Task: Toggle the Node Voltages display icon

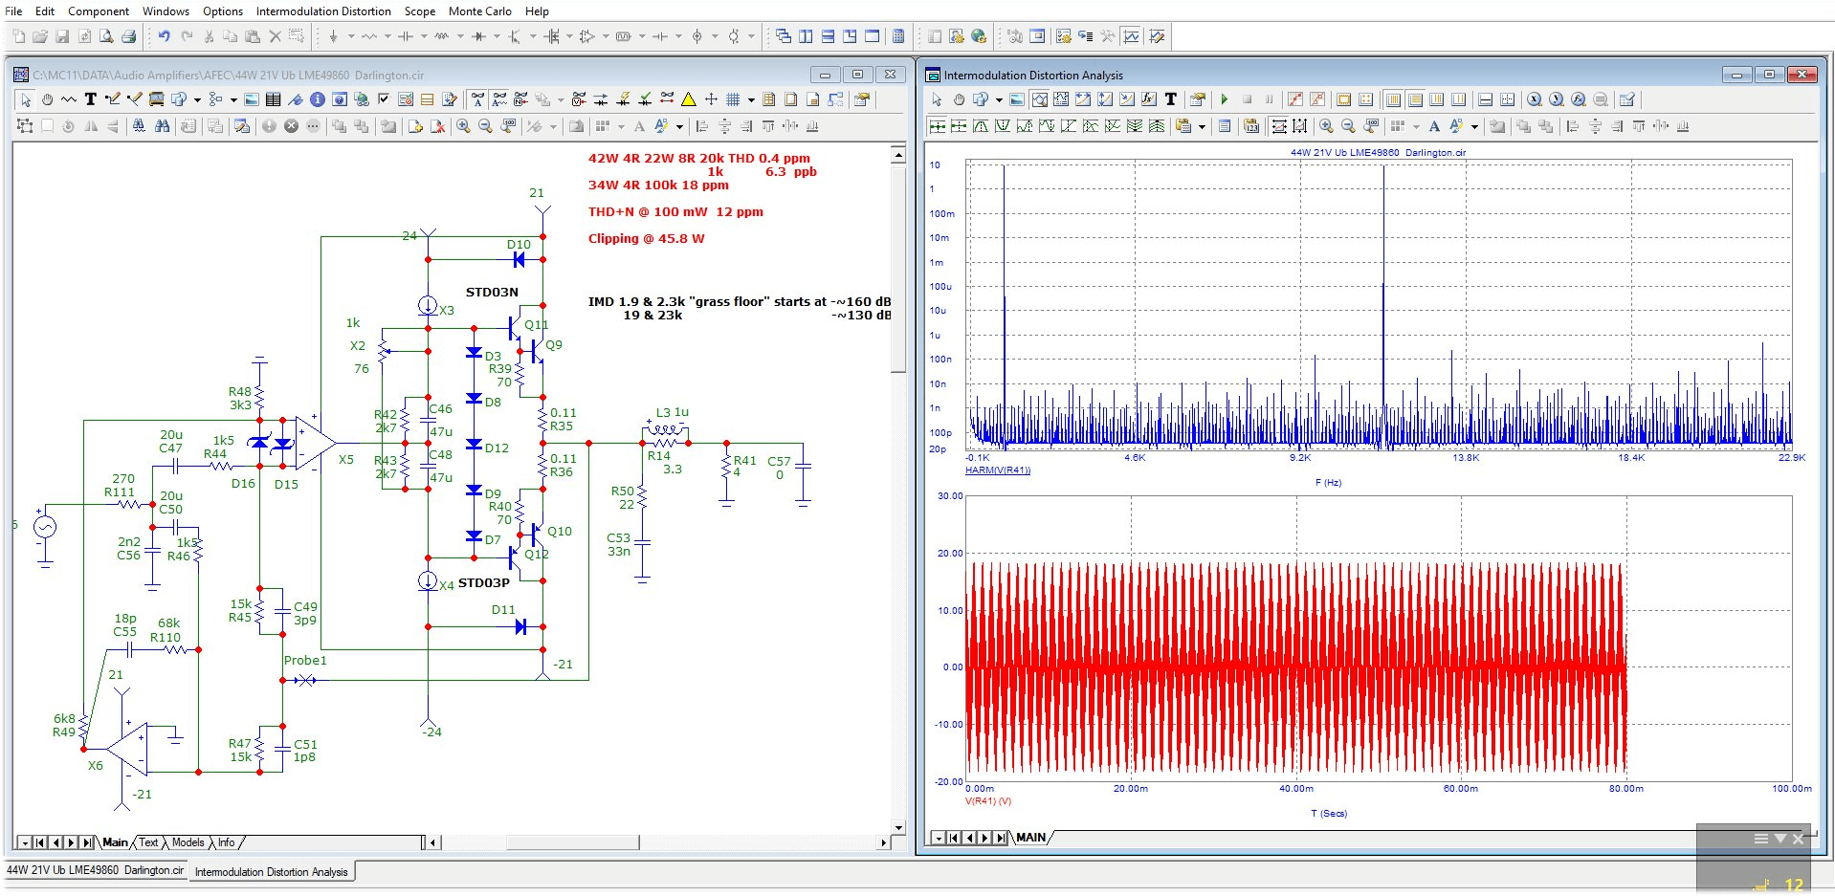Action: (x=578, y=99)
